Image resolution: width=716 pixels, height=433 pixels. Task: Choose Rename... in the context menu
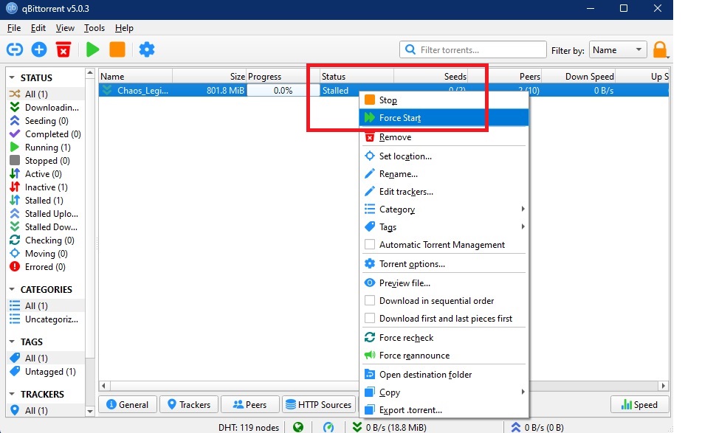pyautogui.click(x=444, y=174)
